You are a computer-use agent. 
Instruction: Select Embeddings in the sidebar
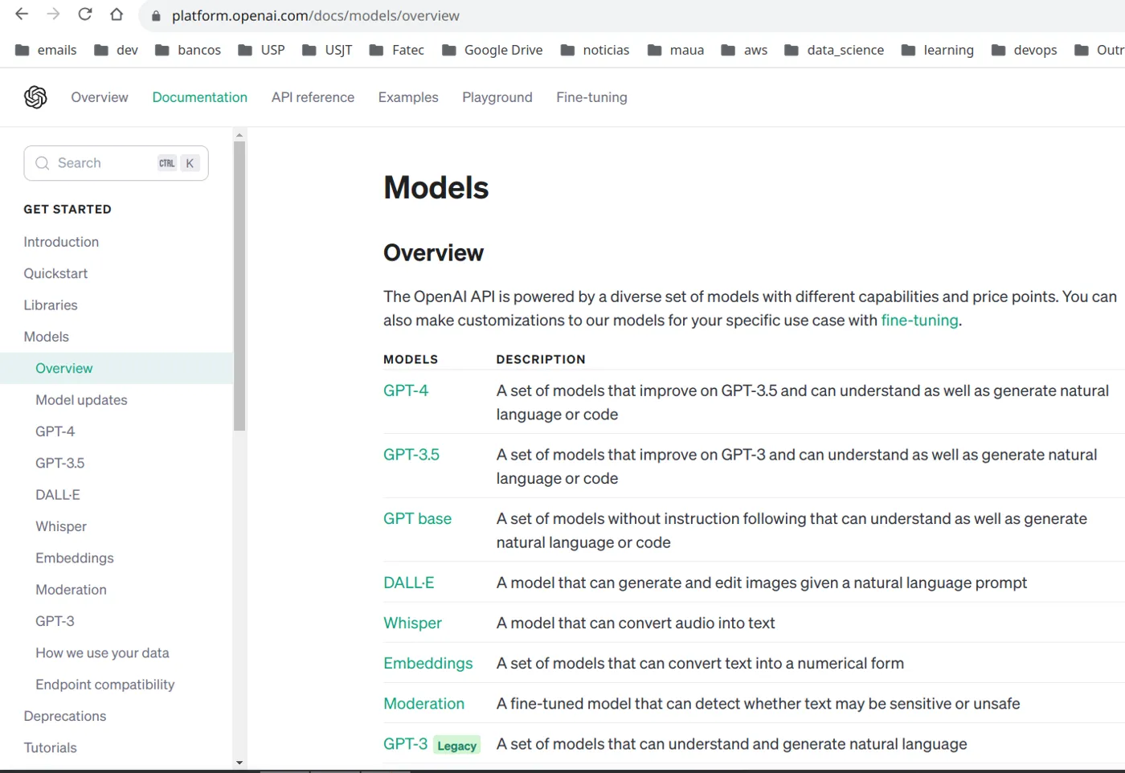75,558
